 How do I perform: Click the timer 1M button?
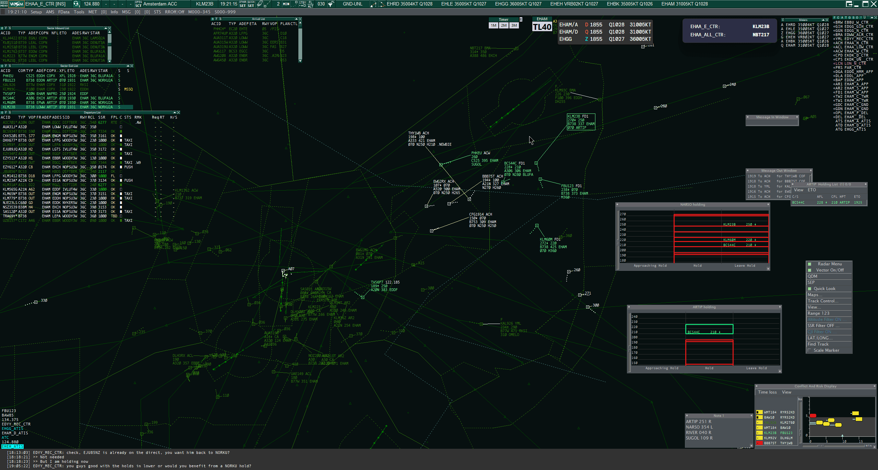[x=493, y=25]
